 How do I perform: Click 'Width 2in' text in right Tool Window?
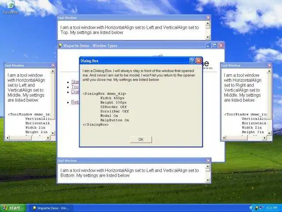(252, 128)
